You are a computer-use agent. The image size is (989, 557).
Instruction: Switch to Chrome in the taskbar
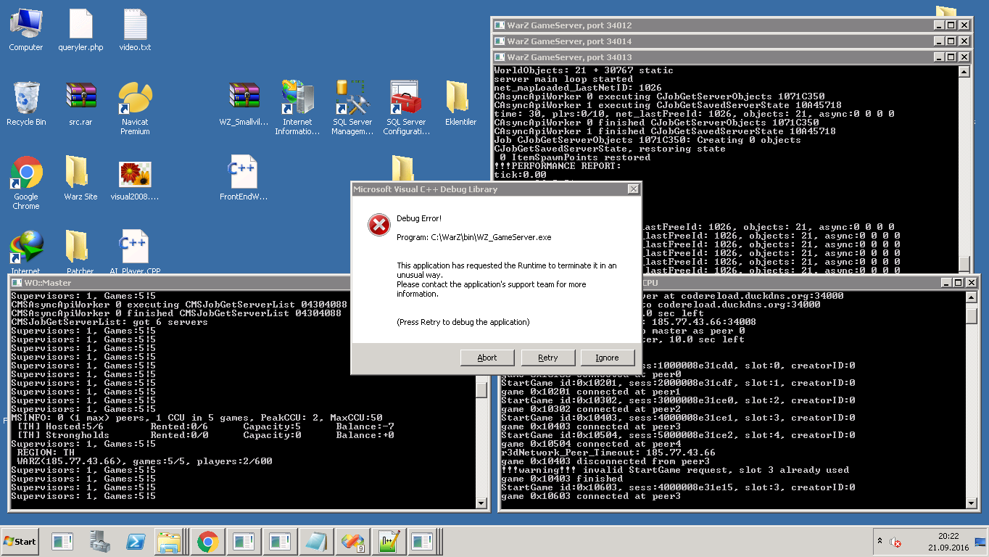click(208, 541)
